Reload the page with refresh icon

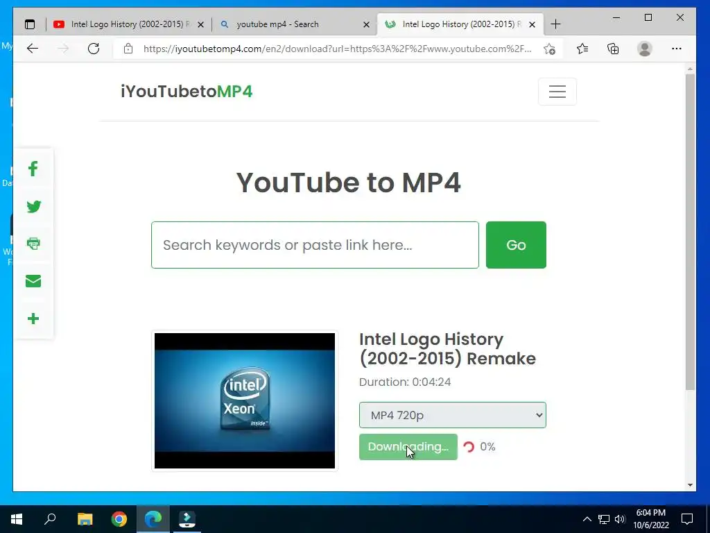click(94, 49)
